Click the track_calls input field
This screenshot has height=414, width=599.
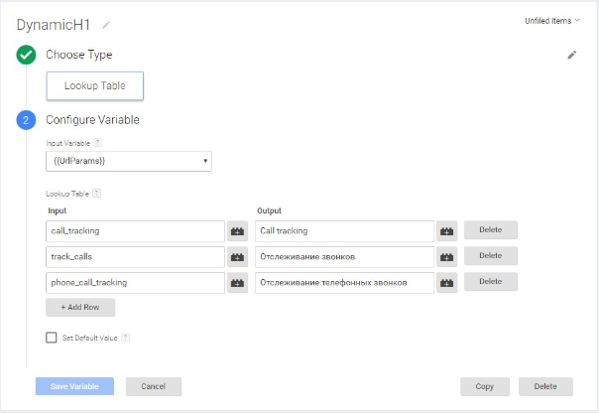point(136,256)
